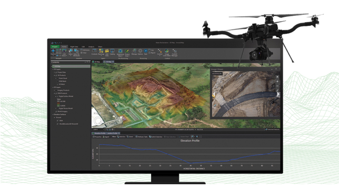
Task: Toggle the World Imagery layer checkbox
Action: [56, 112]
